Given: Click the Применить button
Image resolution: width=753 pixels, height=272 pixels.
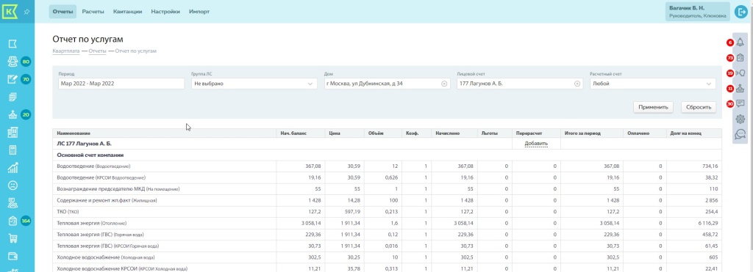Looking at the screenshot, I should click(653, 107).
